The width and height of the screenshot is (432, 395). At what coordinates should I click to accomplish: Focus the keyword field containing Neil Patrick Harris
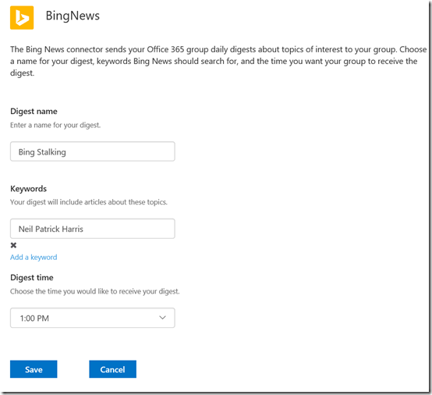[x=93, y=229]
